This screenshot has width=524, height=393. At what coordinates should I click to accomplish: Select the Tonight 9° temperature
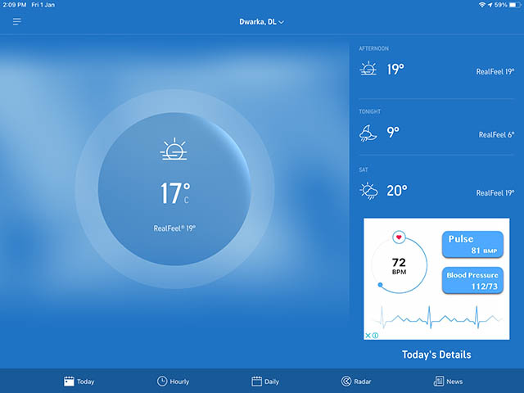[393, 132]
